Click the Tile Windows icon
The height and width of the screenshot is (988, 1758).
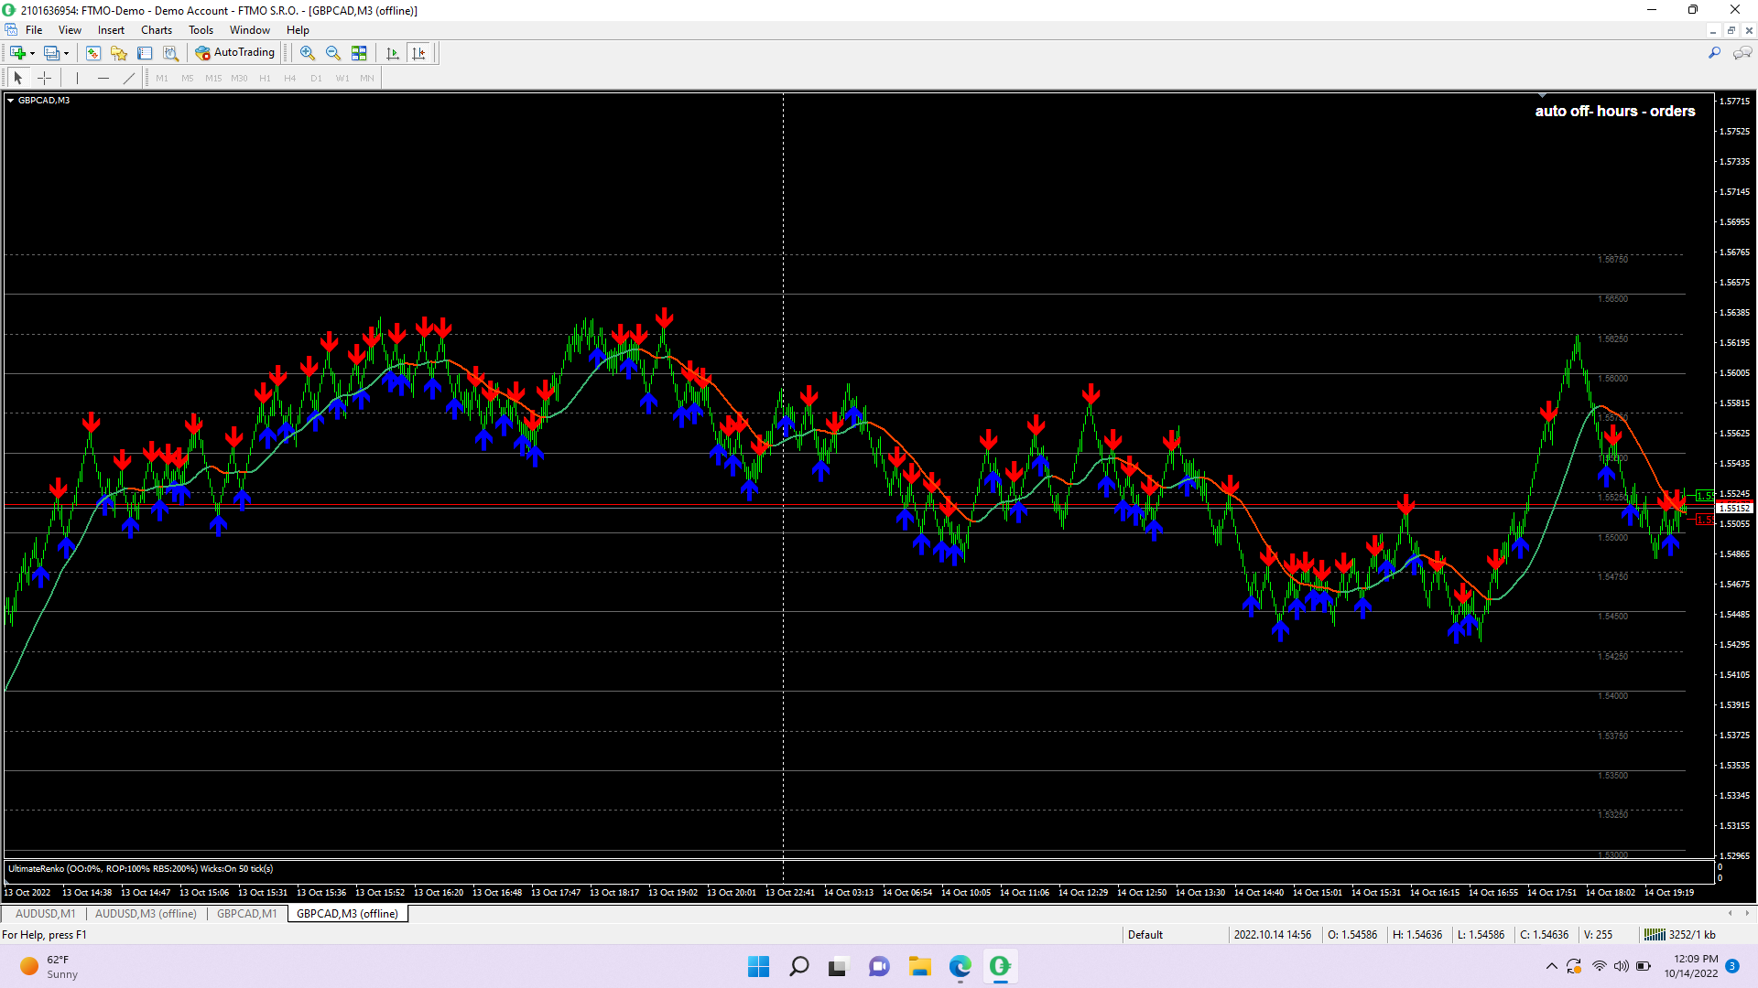click(x=359, y=53)
